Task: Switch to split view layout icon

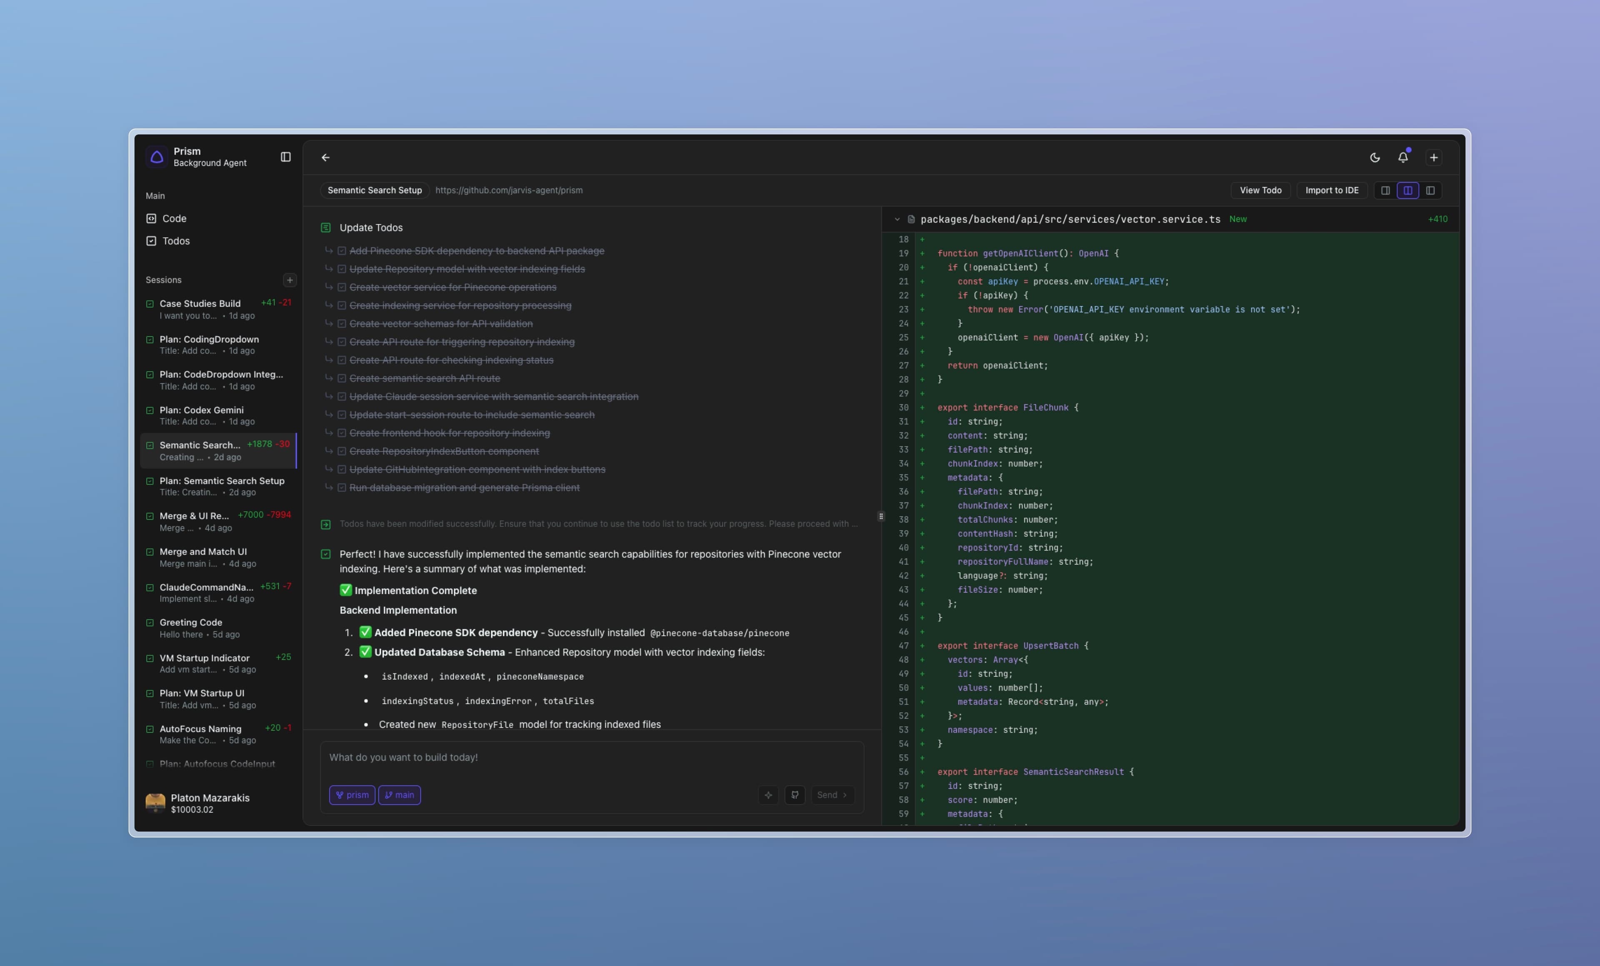Action: point(1408,190)
